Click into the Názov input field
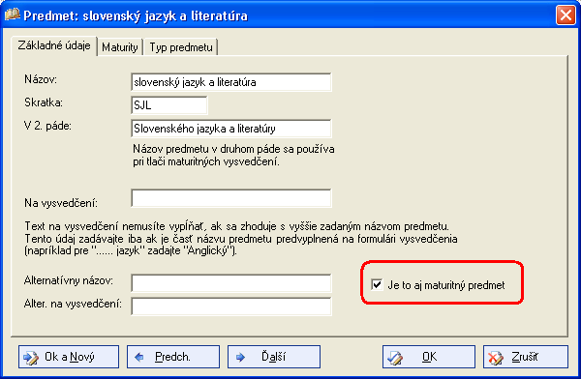 [231, 82]
